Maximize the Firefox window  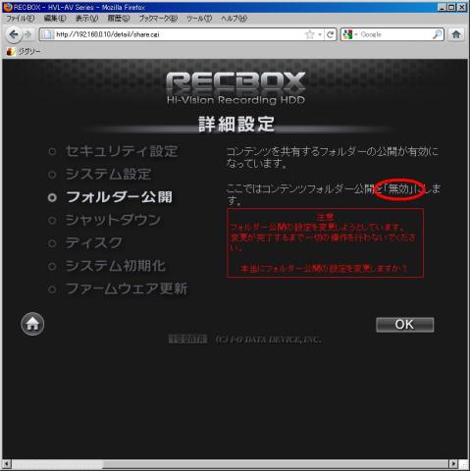(451, 7)
